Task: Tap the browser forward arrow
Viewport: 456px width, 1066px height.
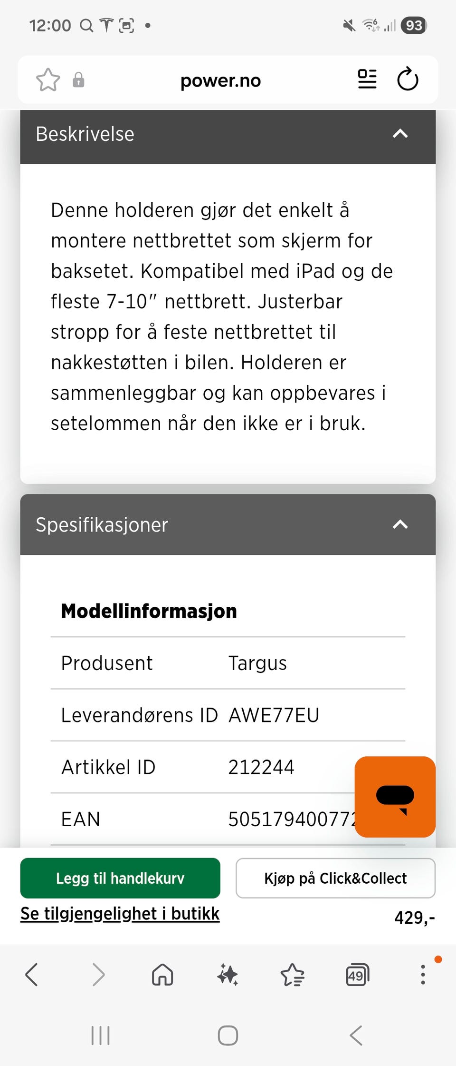Action: 98,974
